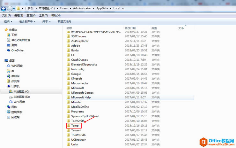
Task: Click the folder icon in address bar
Action: click(18, 8)
